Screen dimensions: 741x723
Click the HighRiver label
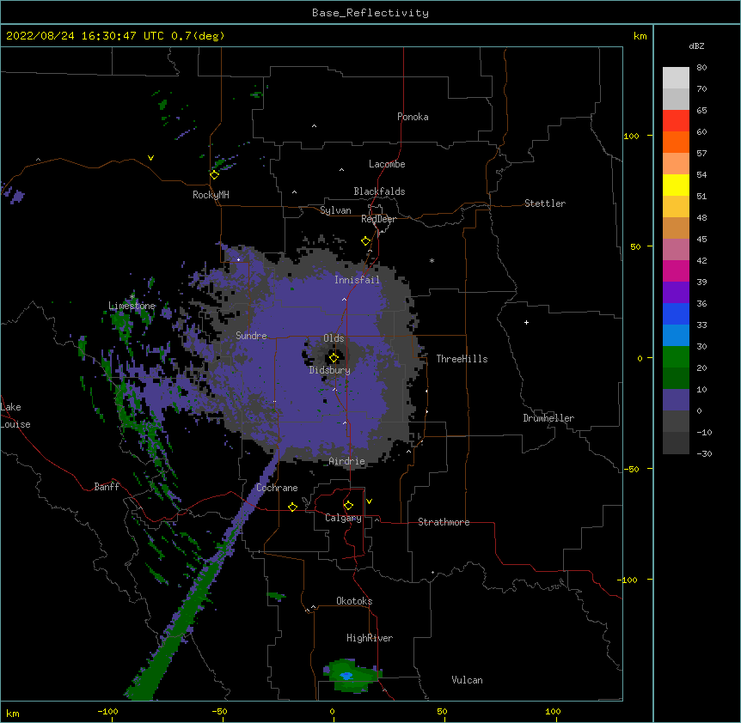370,638
